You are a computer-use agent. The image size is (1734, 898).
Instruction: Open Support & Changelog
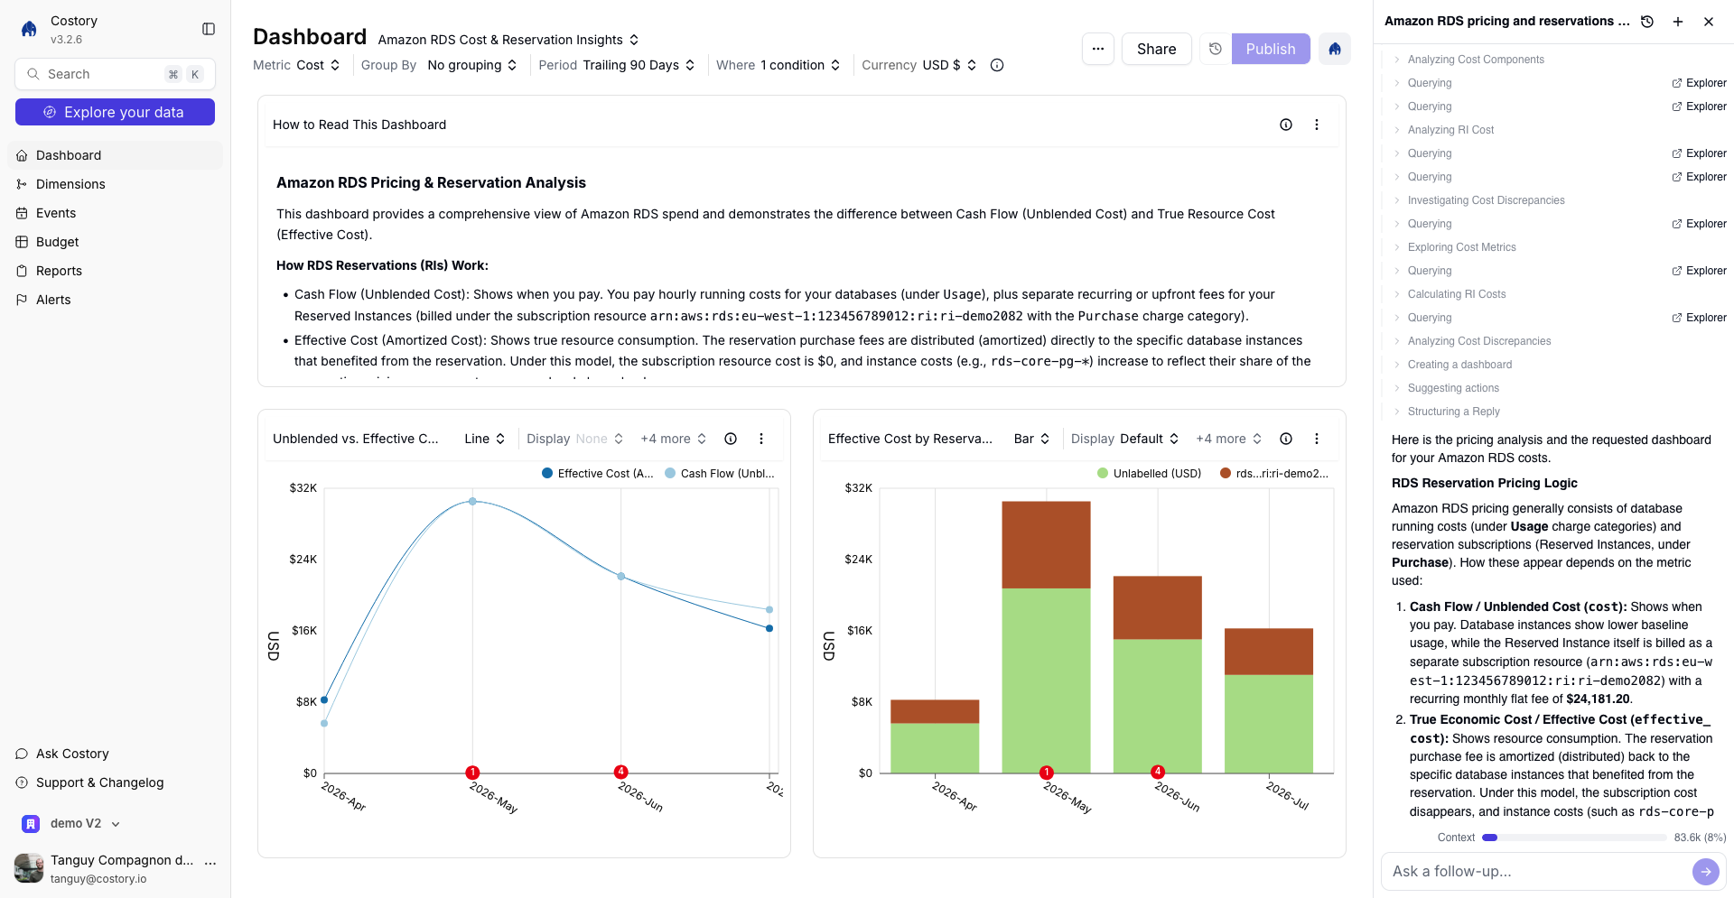coord(115,782)
